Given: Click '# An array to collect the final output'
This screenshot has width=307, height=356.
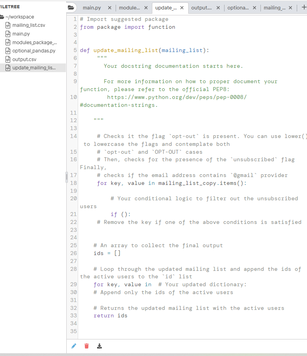Looking at the screenshot, I should (158, 246).
